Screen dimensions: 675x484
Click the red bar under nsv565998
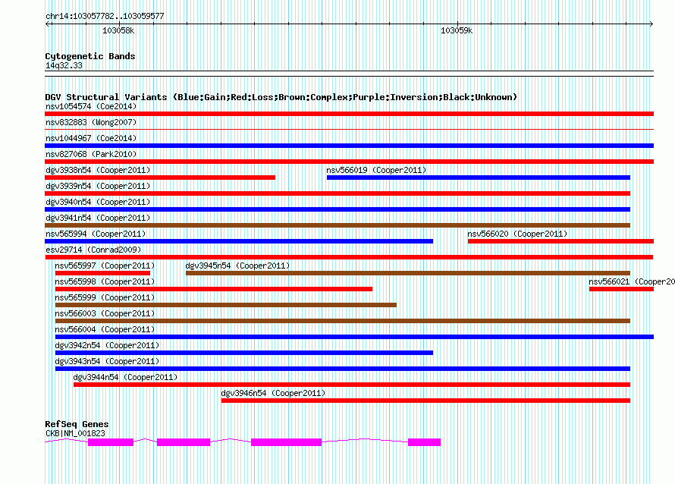214,289
